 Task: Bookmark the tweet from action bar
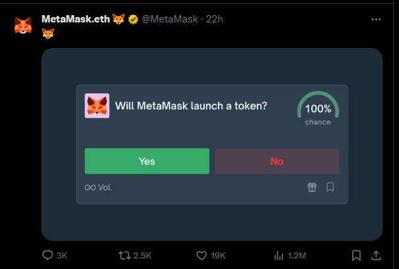point(356,255)
